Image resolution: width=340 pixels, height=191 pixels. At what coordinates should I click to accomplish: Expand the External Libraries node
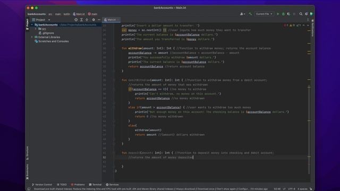click(32, 37)
